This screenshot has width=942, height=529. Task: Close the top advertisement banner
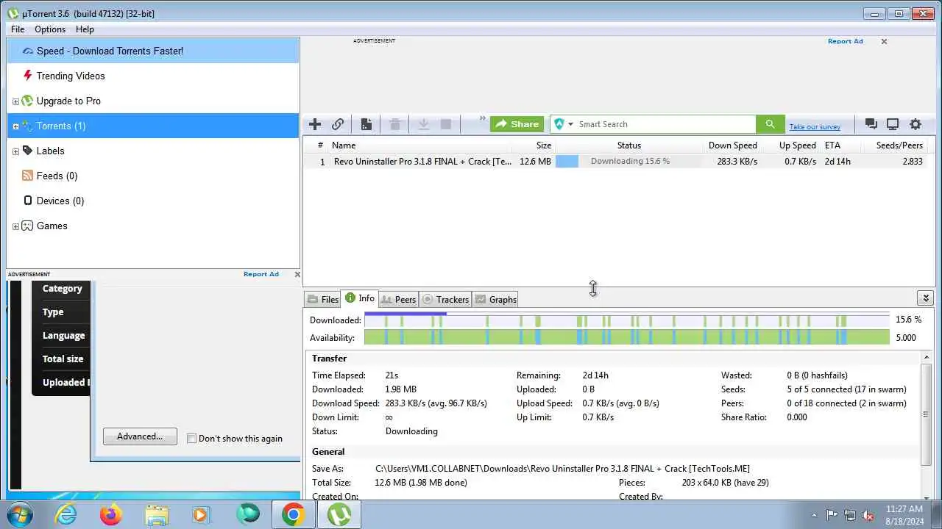884,41
